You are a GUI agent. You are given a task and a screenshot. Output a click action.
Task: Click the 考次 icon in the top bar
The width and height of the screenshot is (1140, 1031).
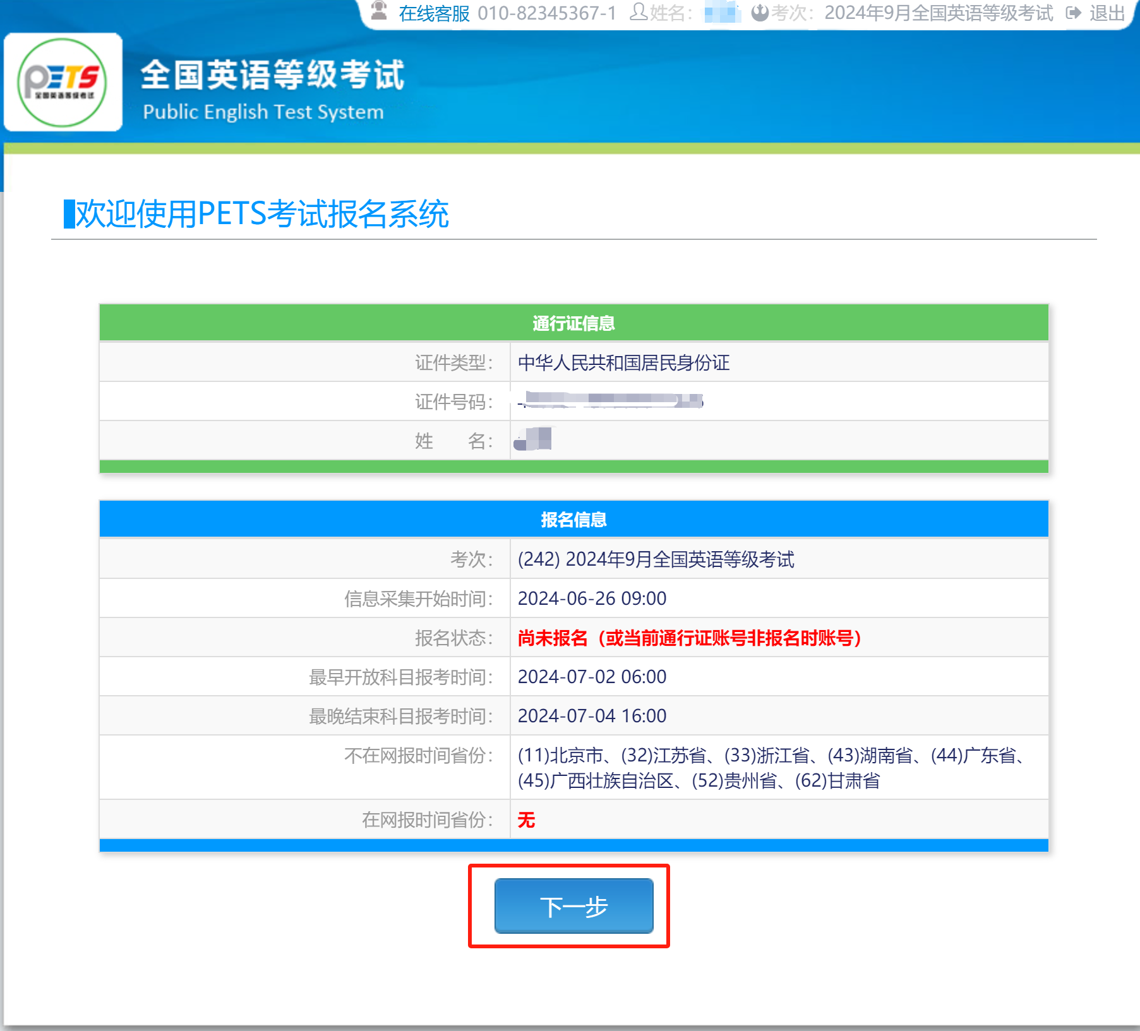[x=760, y=13]
